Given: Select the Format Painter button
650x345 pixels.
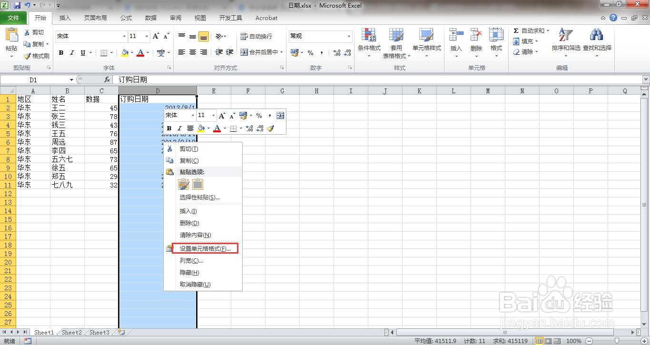Looking at the screenshot, I should pos(36,56).
